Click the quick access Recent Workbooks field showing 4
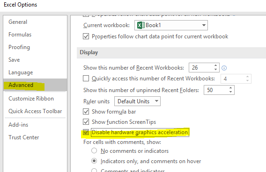 tap(236, 79)
